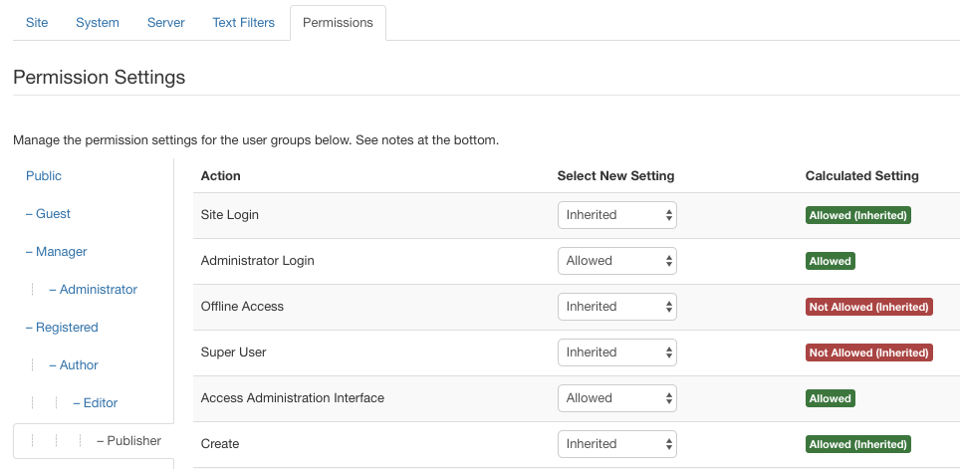Screen dimensions: 960x469
Task: Select the Administrator user group
Action: click(x=98, y=290)
